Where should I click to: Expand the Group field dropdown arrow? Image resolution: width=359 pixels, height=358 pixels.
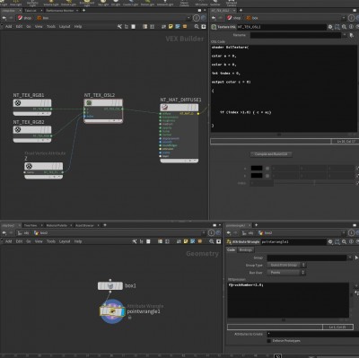pyautogui.click(x=350, y=258)
